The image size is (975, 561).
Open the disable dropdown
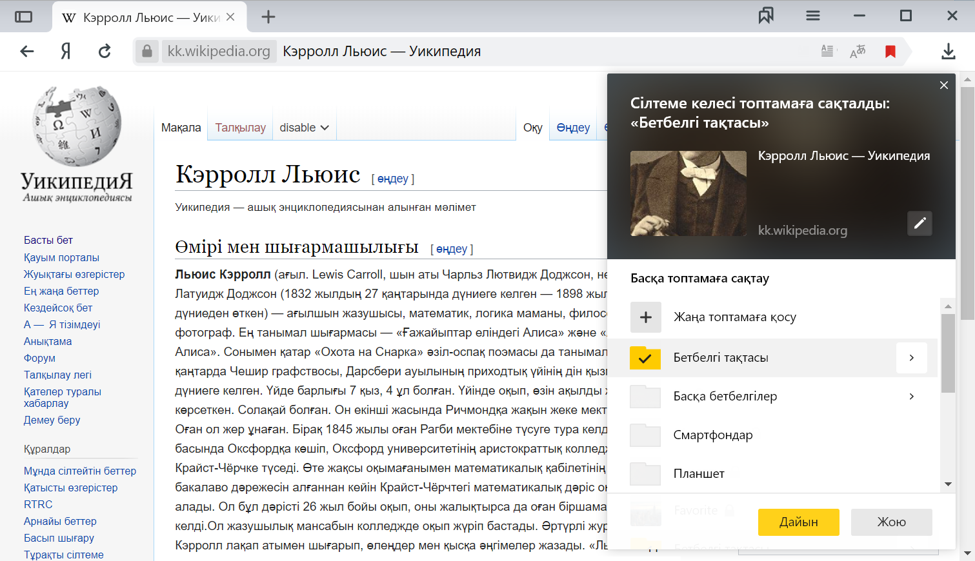(304, 128)
